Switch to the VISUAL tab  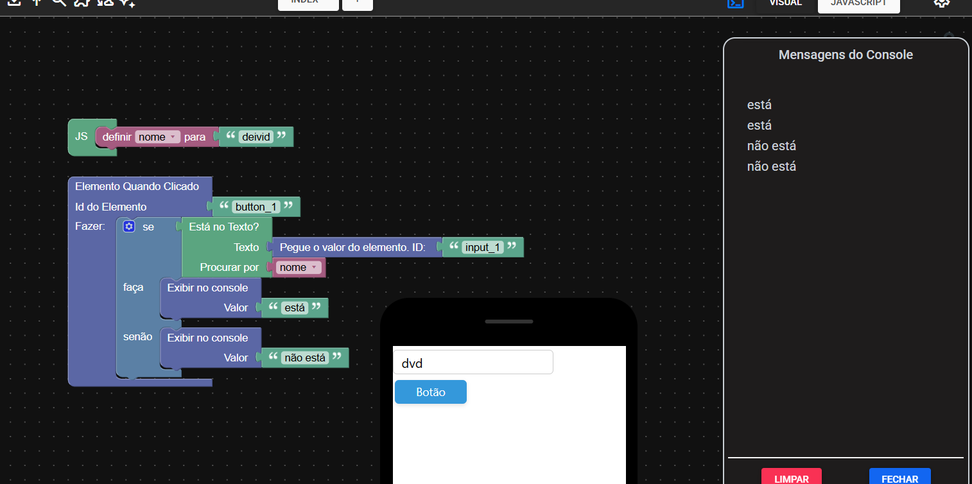pos(785,4)
